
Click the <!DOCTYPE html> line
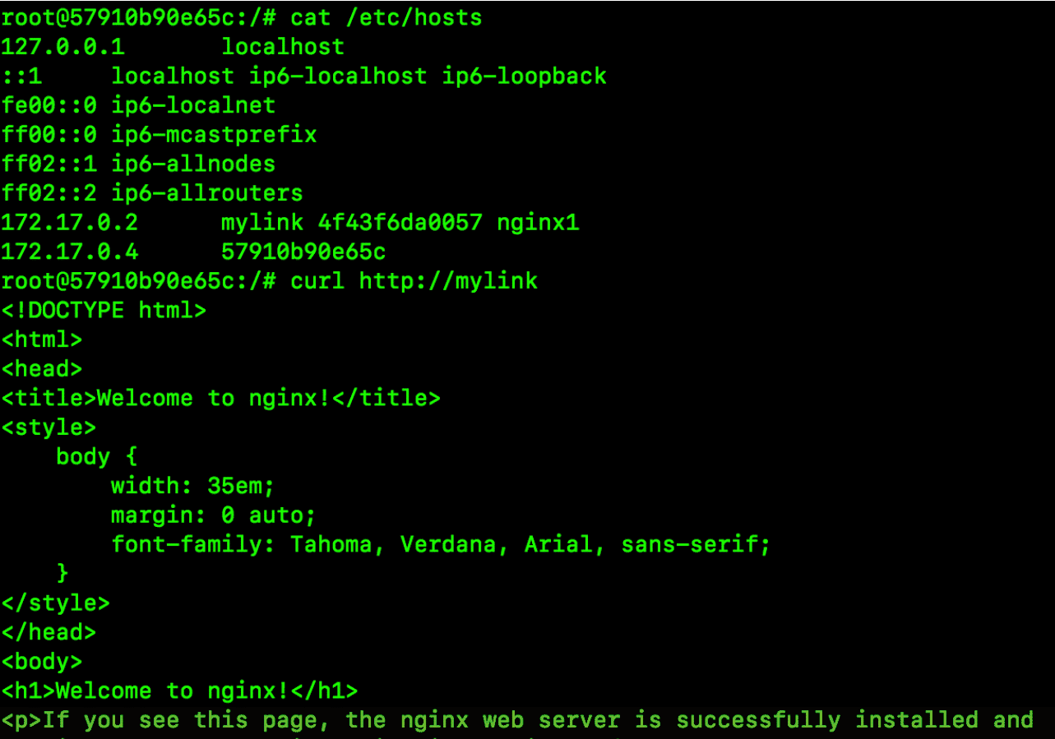(104, 310)
